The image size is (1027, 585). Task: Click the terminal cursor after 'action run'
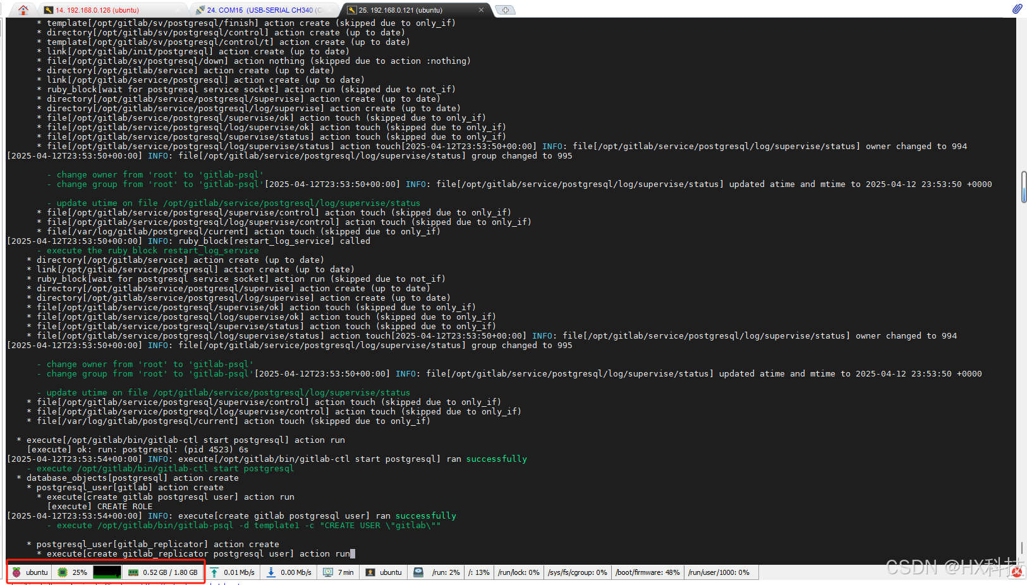(353, 554)
